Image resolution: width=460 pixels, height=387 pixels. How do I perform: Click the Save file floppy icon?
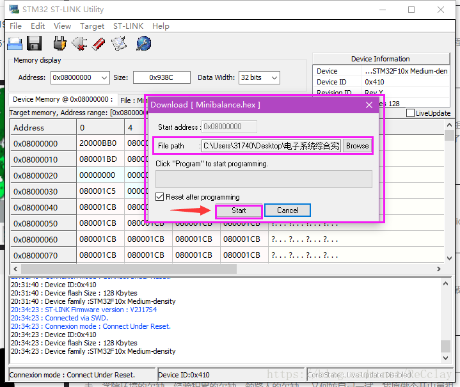35,43
